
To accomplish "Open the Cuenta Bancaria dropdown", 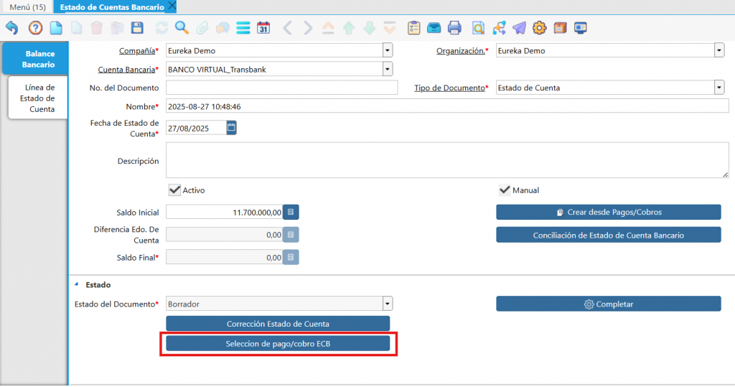I will [388, 70].
